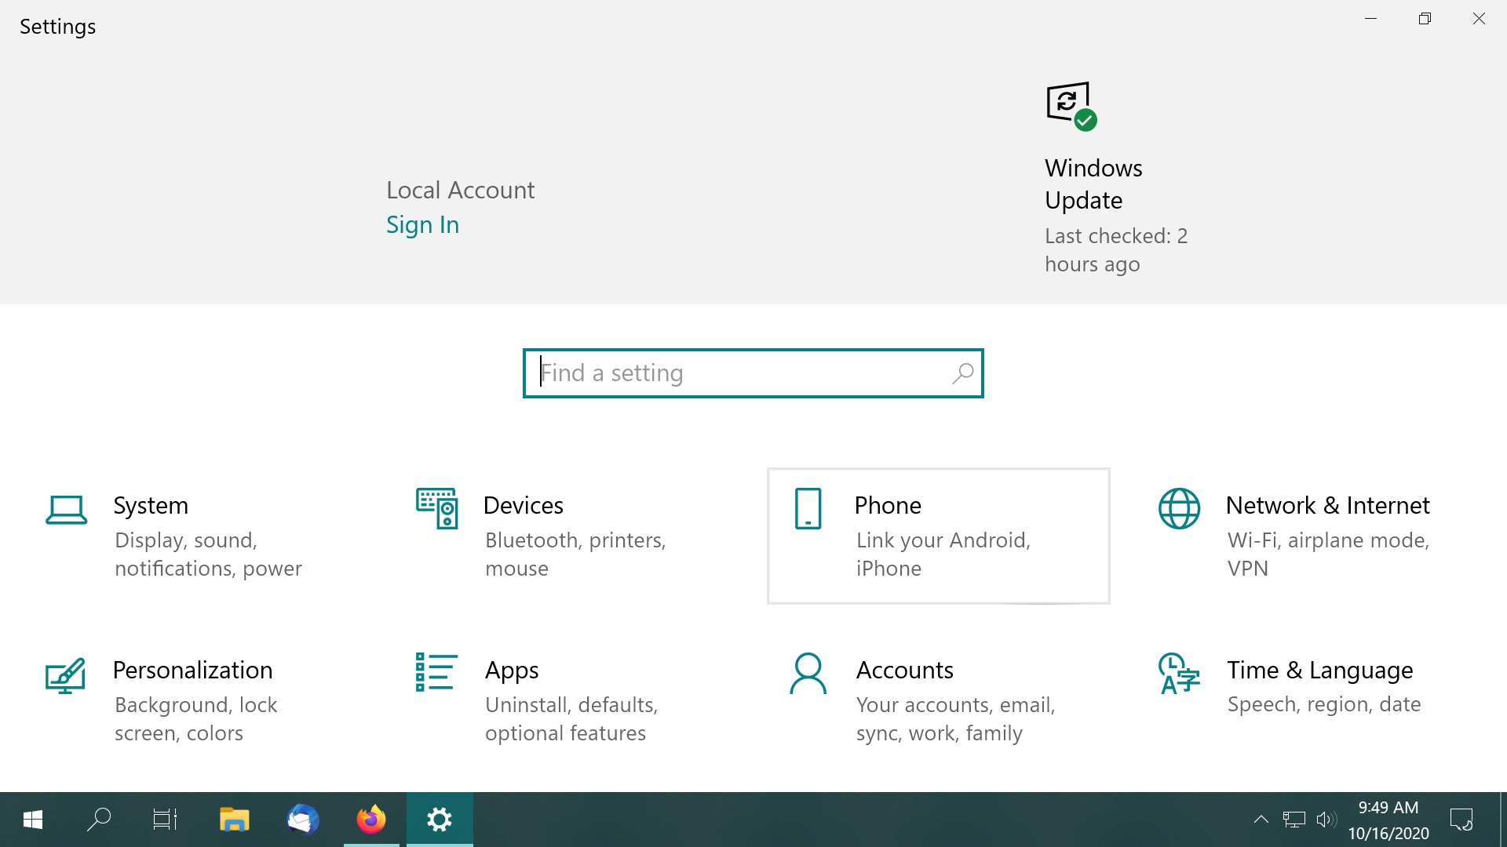
Task: Switch to Firefox in the taskbar
Action: pos(371,820)
